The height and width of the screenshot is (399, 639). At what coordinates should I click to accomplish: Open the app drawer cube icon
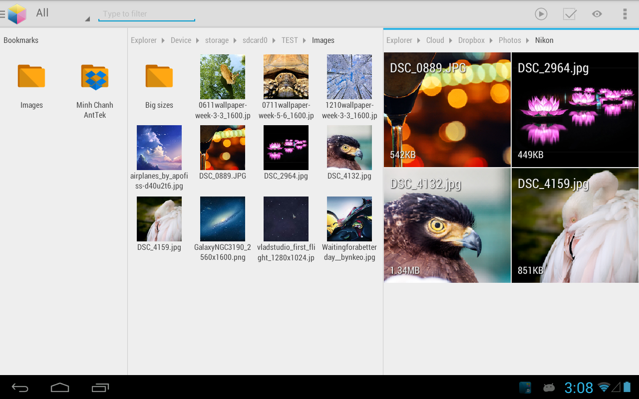point(16,14)
